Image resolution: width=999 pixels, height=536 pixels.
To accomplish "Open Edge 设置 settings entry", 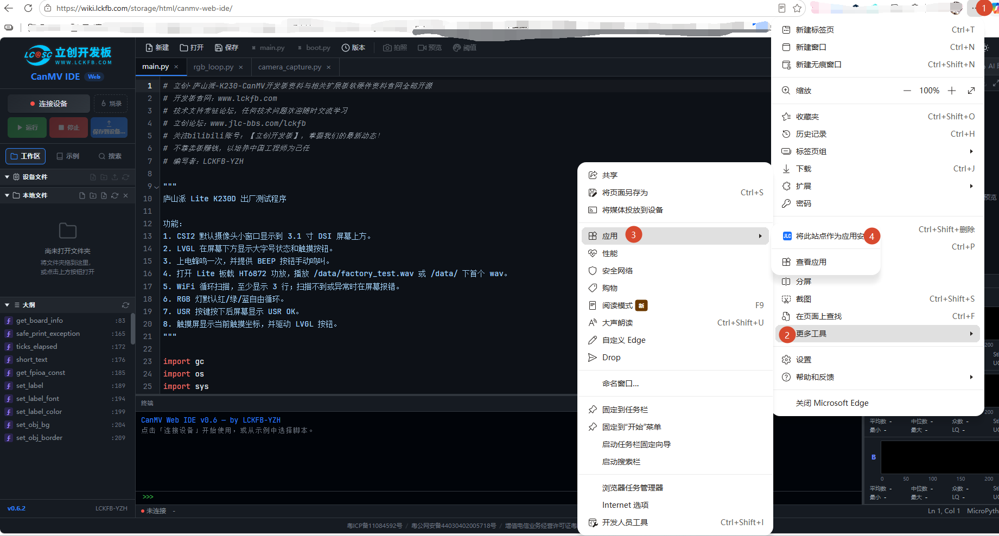I will [x=878, y=360].
